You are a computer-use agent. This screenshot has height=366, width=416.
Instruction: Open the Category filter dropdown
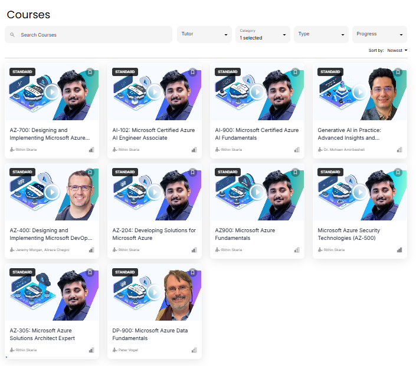click(263, 34)
